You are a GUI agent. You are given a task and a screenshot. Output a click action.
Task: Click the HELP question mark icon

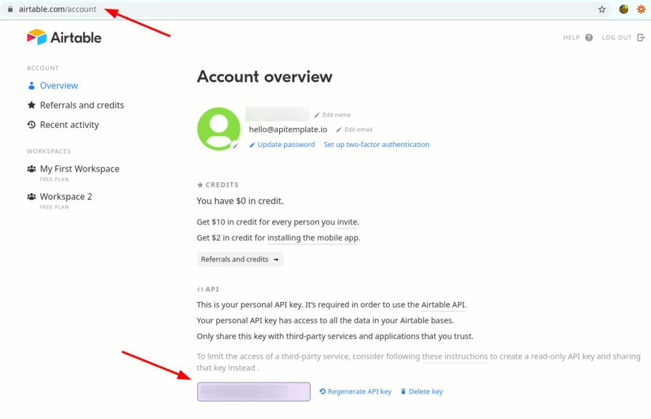pos(589,38)
